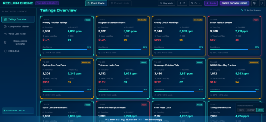Click the Active Streams pulse icon
Screen dimensions: 266x122
(x=242, y=10)
